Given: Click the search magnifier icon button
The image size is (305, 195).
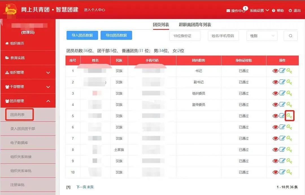Looking at the screenshot, I should [x=290, y=36].
